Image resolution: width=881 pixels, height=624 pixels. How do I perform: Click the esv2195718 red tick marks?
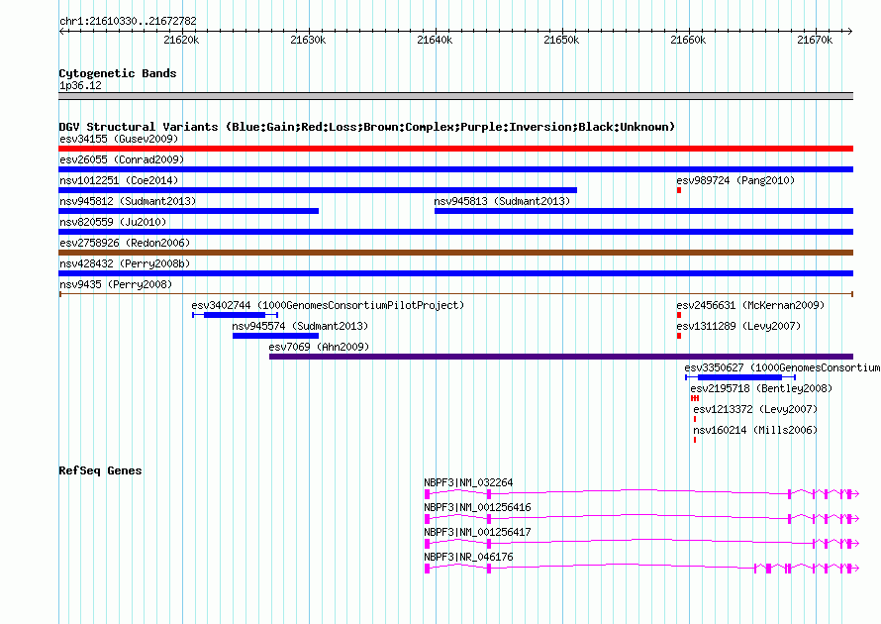[x=695, y=398]
